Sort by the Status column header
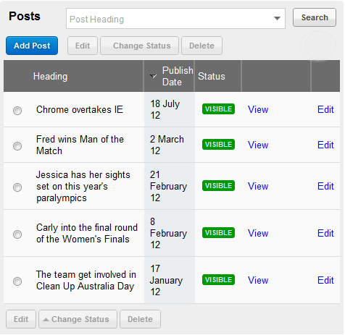This screenshot has width=345, height=335. click(x=212, y=77)
